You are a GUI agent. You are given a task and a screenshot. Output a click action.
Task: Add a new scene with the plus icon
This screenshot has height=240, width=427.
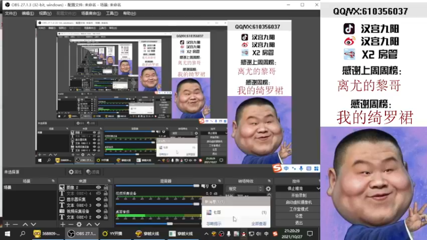(x=7, y=225)
